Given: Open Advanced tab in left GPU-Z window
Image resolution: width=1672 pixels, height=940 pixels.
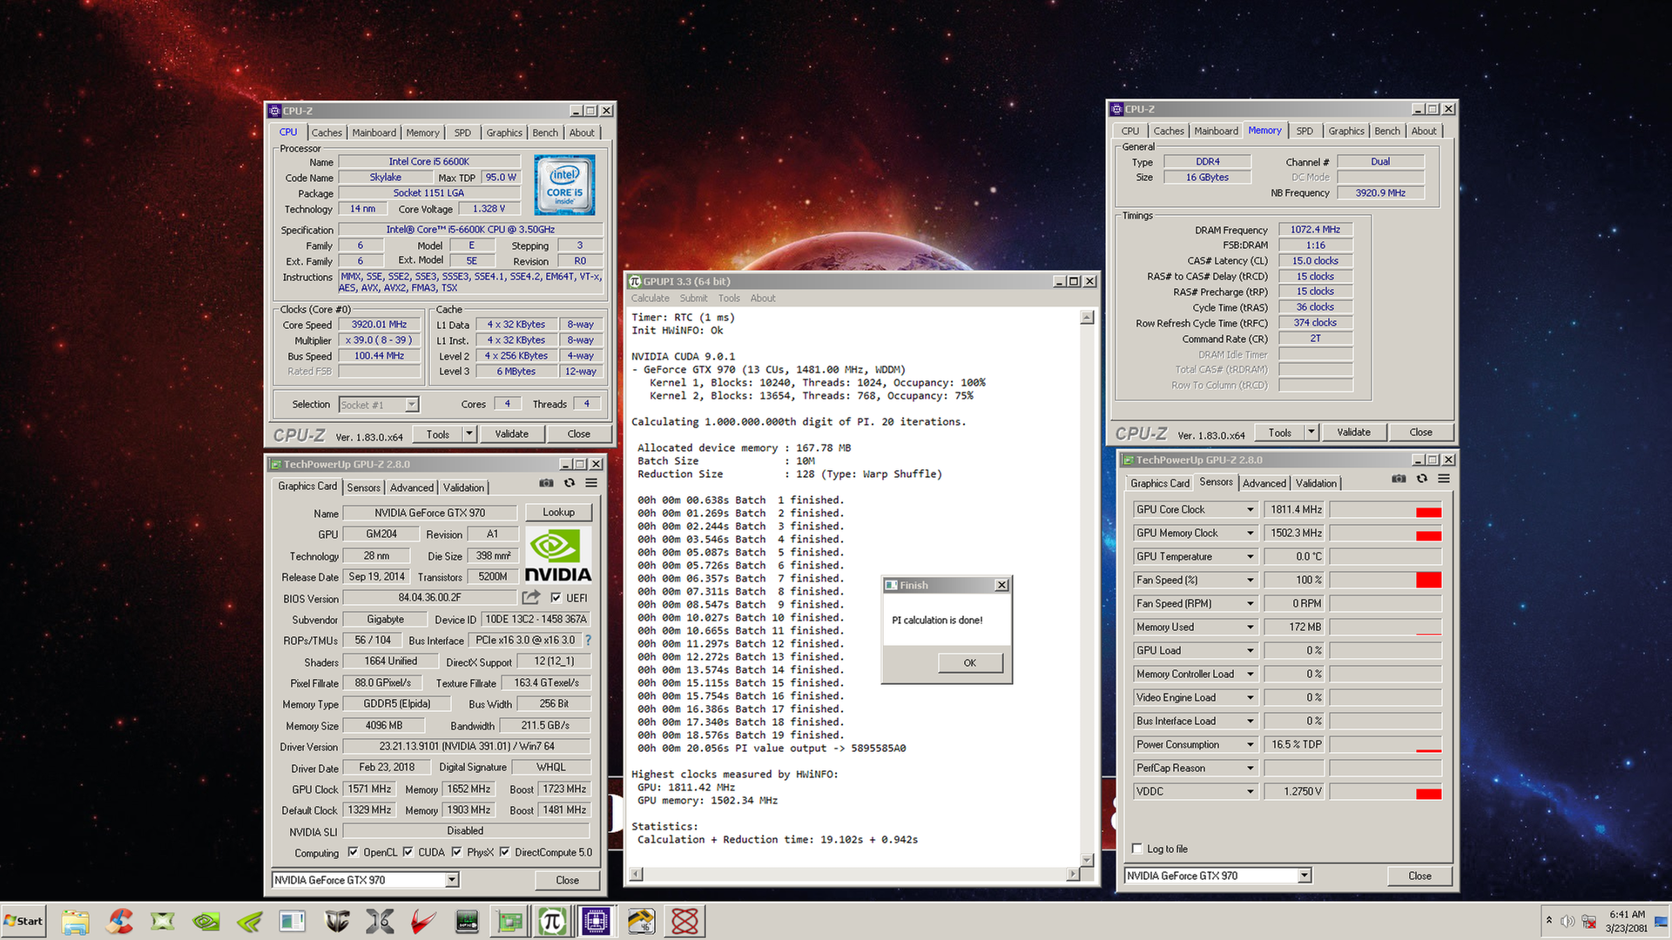Looking at the screenshot, I should pyautogui.click(x=411, y=487).
